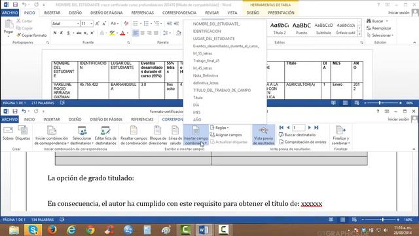Toggle align left paragraph button
The height and width of the screenshot is (236, 419).
136,33
